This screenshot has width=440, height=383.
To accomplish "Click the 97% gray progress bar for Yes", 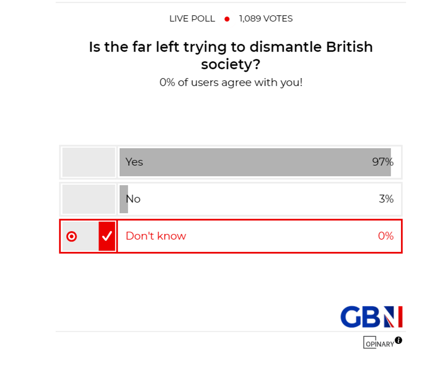I will [x=256, y=162].
